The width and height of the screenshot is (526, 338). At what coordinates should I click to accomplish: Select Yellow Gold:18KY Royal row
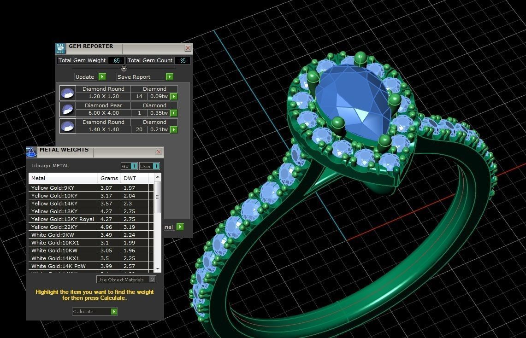coord(91,219)
